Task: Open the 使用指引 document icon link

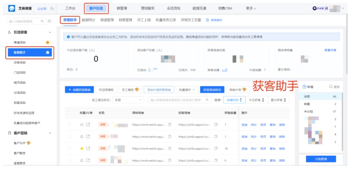Action: point(207,20)
